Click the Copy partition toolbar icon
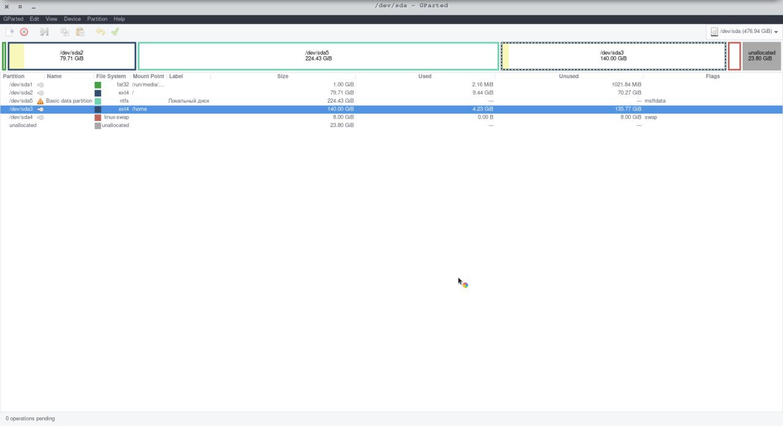The image size is (783, 426). click(x=65, y=32)
